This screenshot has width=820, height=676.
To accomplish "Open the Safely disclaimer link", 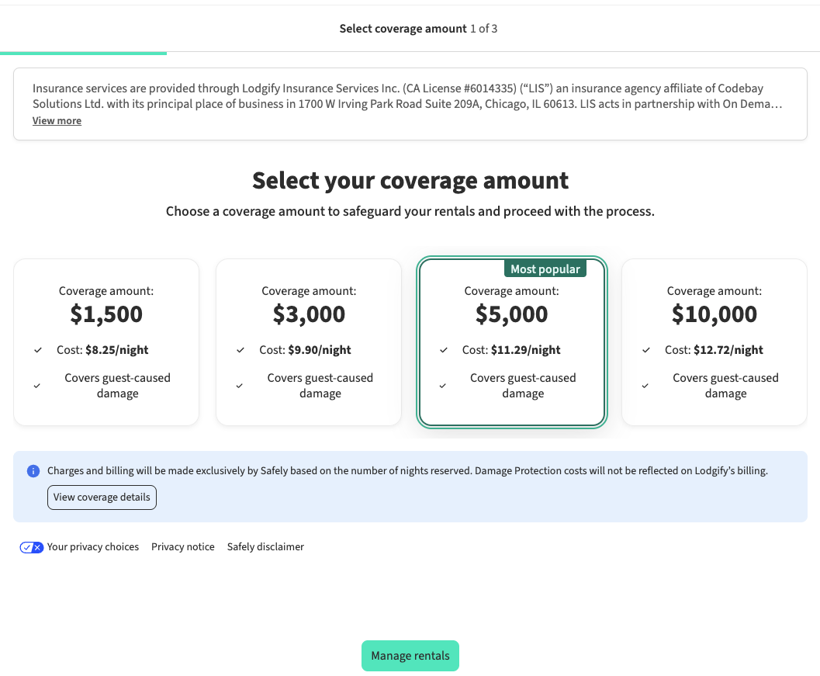I will (265, 547).
